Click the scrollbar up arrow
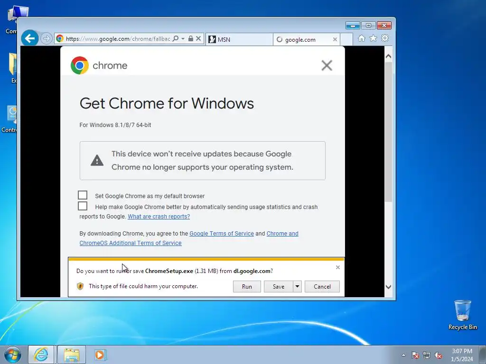Viewport: 486px width, 364px height. click(388, 56)
